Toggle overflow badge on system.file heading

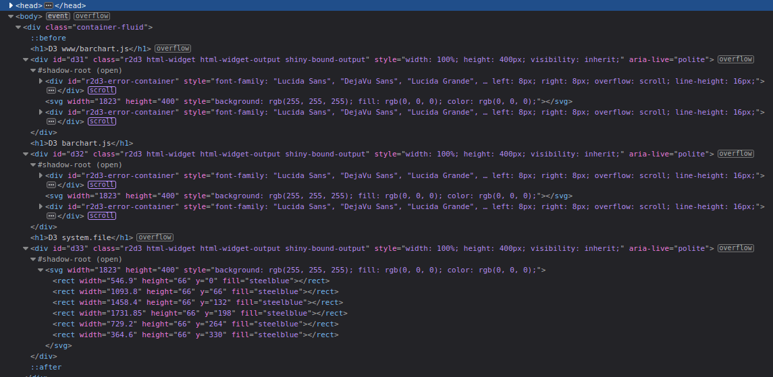coord(155,237)
